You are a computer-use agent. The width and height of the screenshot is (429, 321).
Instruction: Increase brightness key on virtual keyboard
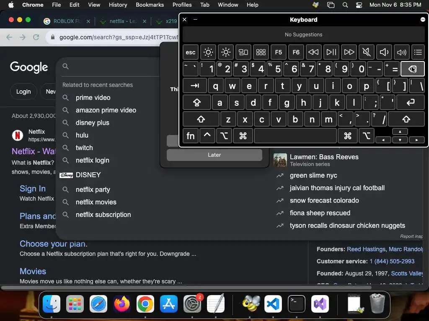[226, 52]
